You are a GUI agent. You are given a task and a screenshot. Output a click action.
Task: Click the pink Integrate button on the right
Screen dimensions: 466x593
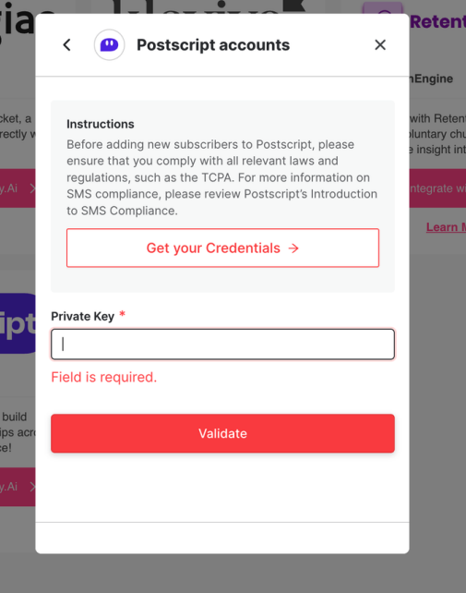(x=437, y=188)
